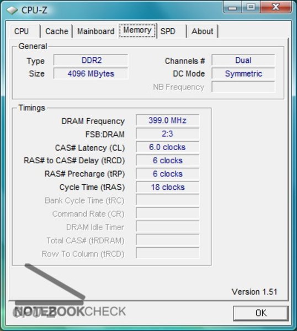297x331 pixels.
Task: Click the Memory tab
Action: (137, 30)
